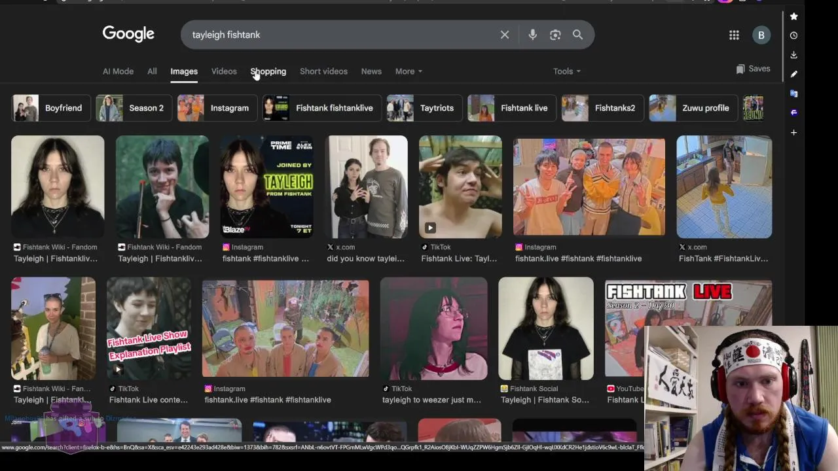The width and height of the screenshot is (838, 471).
Task: Filter images by Fishtank fishtanklive chip
Action: [322, 108]
